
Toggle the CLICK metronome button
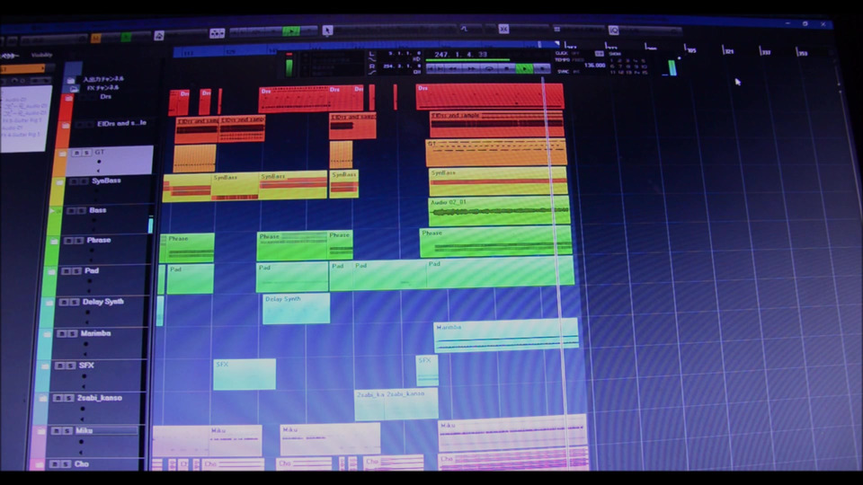[561, 53]
